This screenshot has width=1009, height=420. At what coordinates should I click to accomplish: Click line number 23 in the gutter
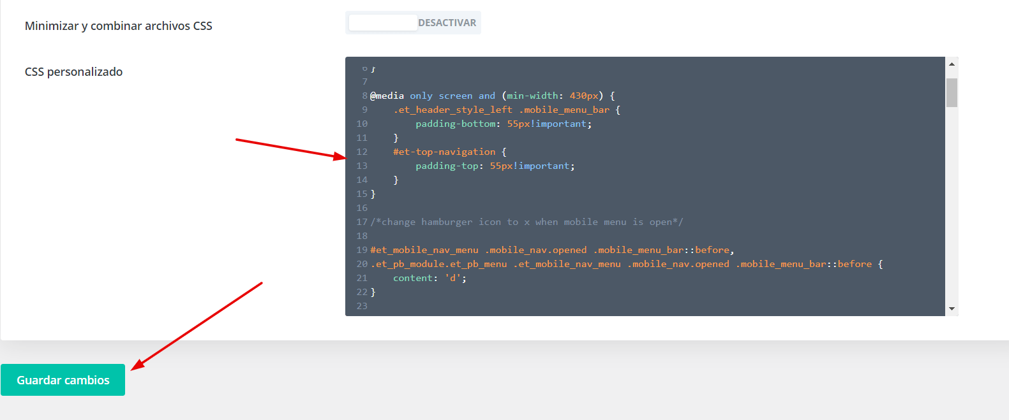[x=362, y=306]
